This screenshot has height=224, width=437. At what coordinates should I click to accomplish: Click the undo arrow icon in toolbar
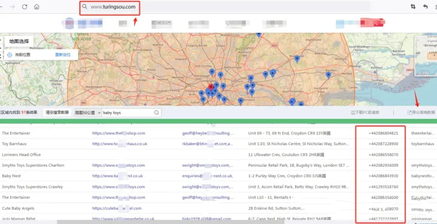[x=425, y=7]
